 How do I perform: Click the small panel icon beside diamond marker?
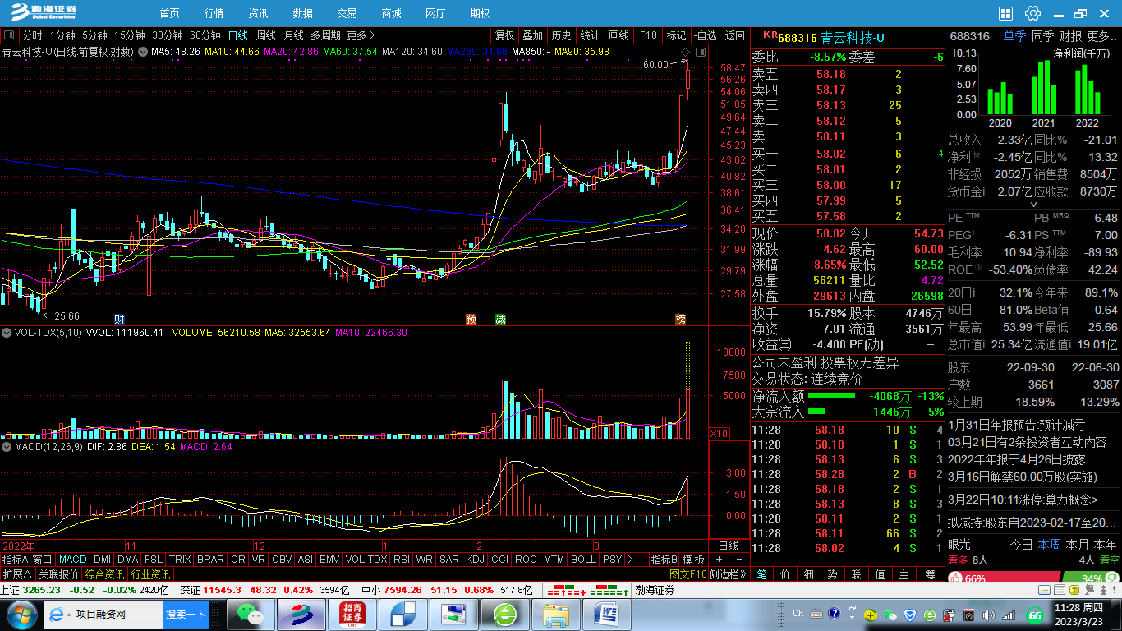[701, 51]
